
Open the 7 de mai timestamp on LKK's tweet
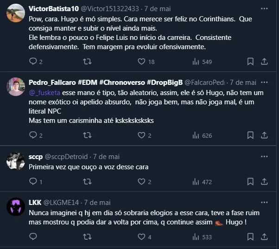[97, 202]
